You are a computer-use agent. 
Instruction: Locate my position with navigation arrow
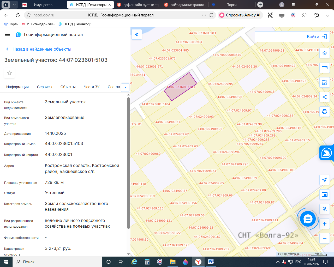click(325, 180)
